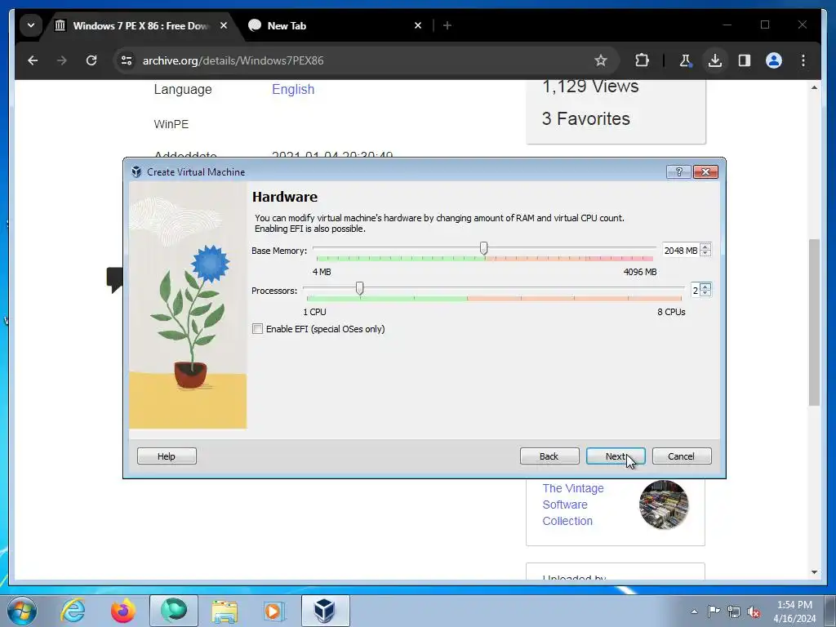836x627 pixels.
Task: Cancel the Create Virtual Machine dialog
Action: [x=682, y=456]
